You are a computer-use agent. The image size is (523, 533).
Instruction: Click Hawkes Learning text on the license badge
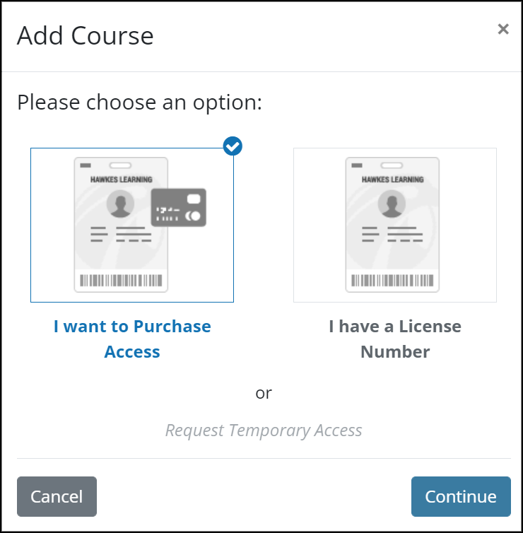(x=392, y=180)
